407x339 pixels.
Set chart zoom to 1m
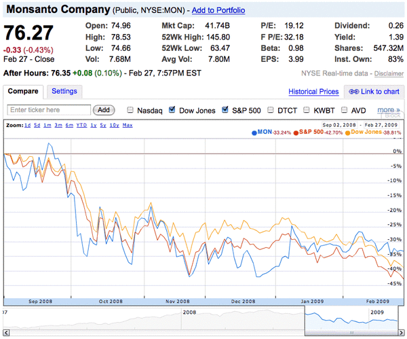[47, 125]
